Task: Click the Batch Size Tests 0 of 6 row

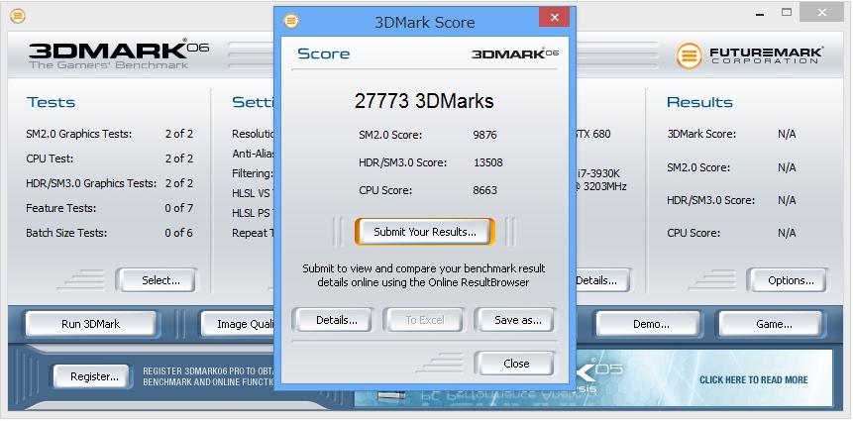Action: tap(109, 233)
